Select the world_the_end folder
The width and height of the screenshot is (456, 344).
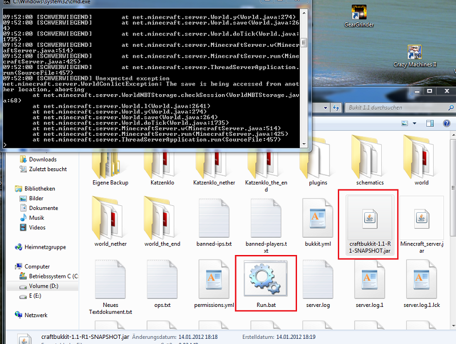162,222
